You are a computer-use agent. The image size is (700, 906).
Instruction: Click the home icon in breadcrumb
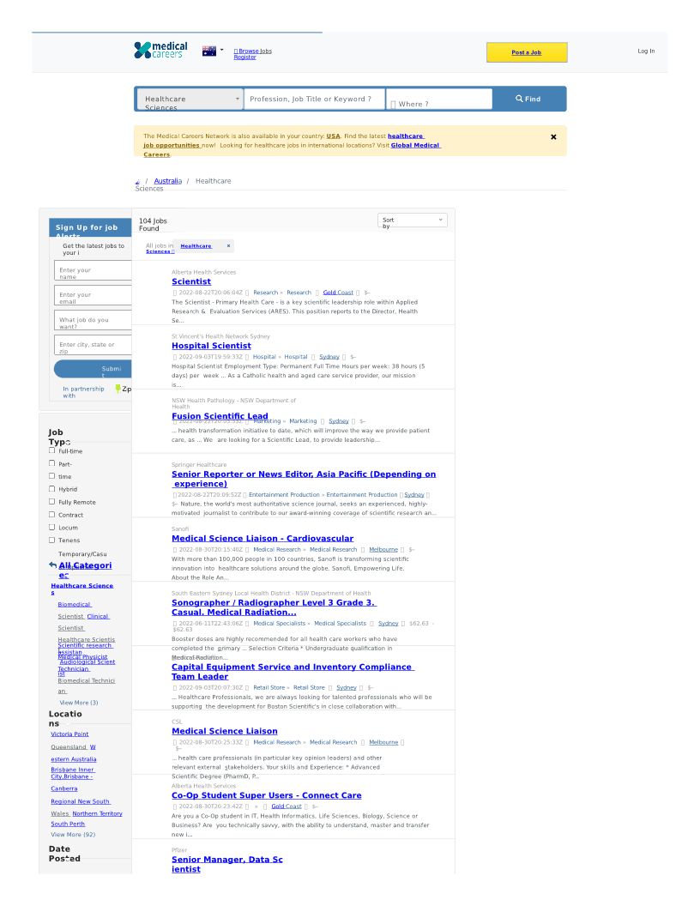138,181
